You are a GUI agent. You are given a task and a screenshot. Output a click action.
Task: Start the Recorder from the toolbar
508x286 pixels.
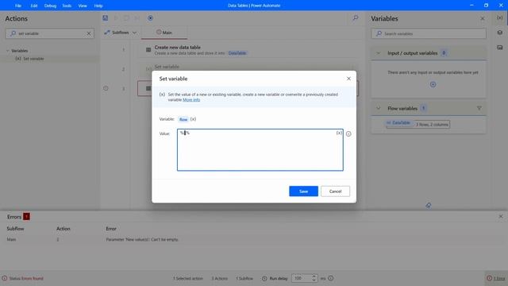tap(150, 18)
